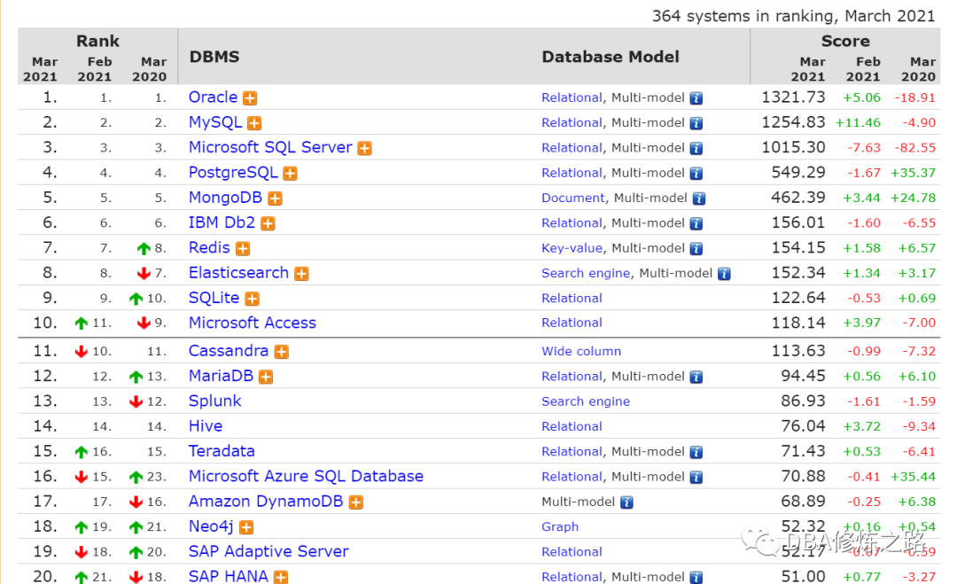Click the info icon in Azure SQL Database row

point(696,477)
